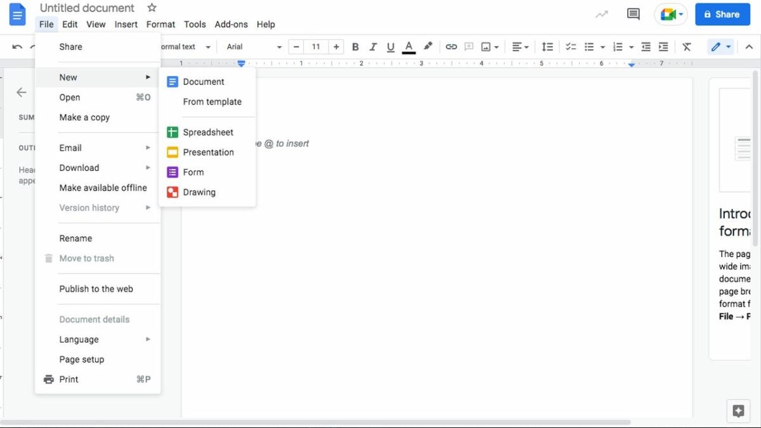Click the text alignment icon
The height and width of the screenshot is (428, 761).
517,47
